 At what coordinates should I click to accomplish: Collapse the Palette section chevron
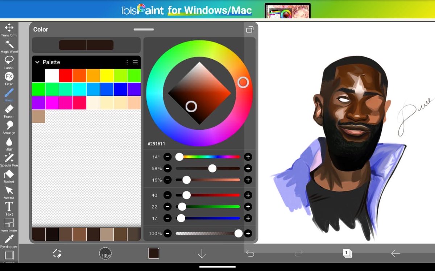(37, 62)
